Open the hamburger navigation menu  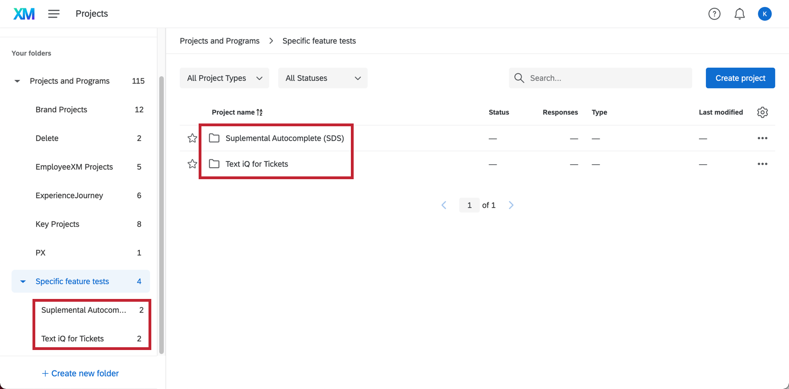[54, 14]
